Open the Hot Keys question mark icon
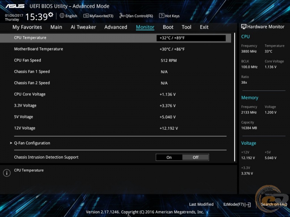The height and width of the screenshot is (217, 290). 161,16
